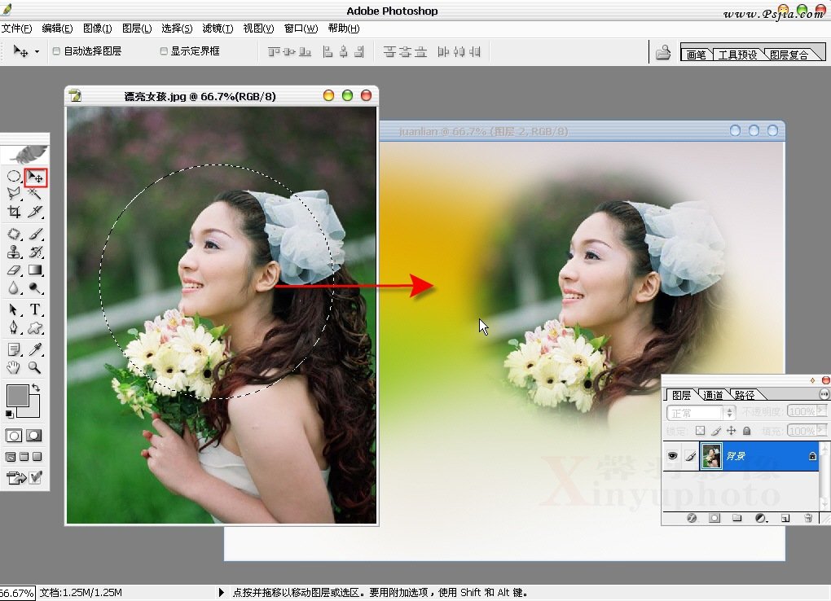
Task: Choose the Crop tool
Action: (14, 213)
